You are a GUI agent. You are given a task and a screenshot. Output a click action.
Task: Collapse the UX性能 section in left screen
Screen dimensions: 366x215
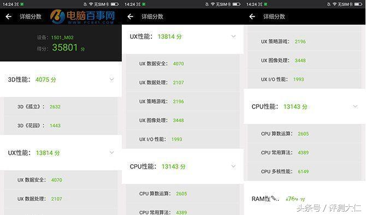112,153
